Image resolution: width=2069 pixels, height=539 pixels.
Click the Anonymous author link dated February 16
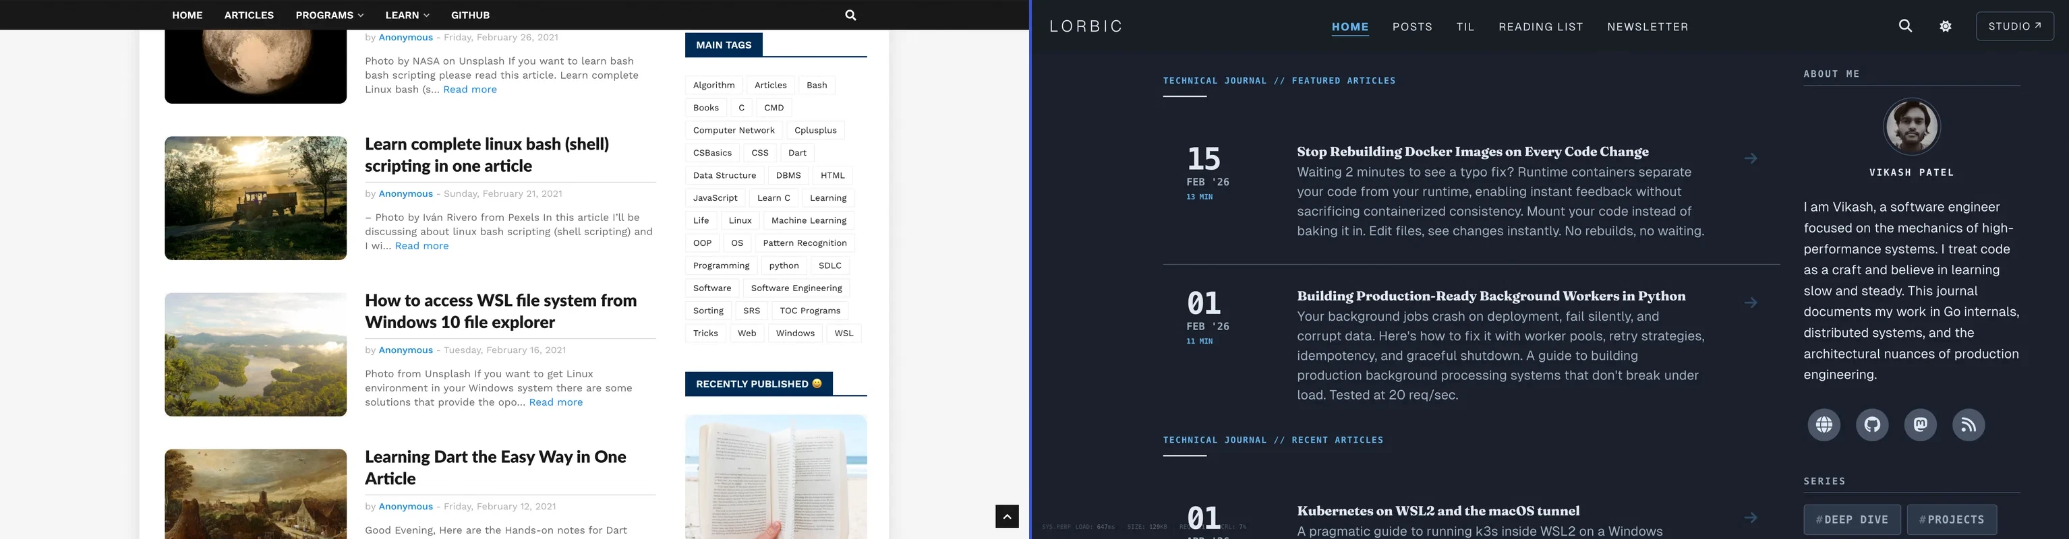[405, 350]
